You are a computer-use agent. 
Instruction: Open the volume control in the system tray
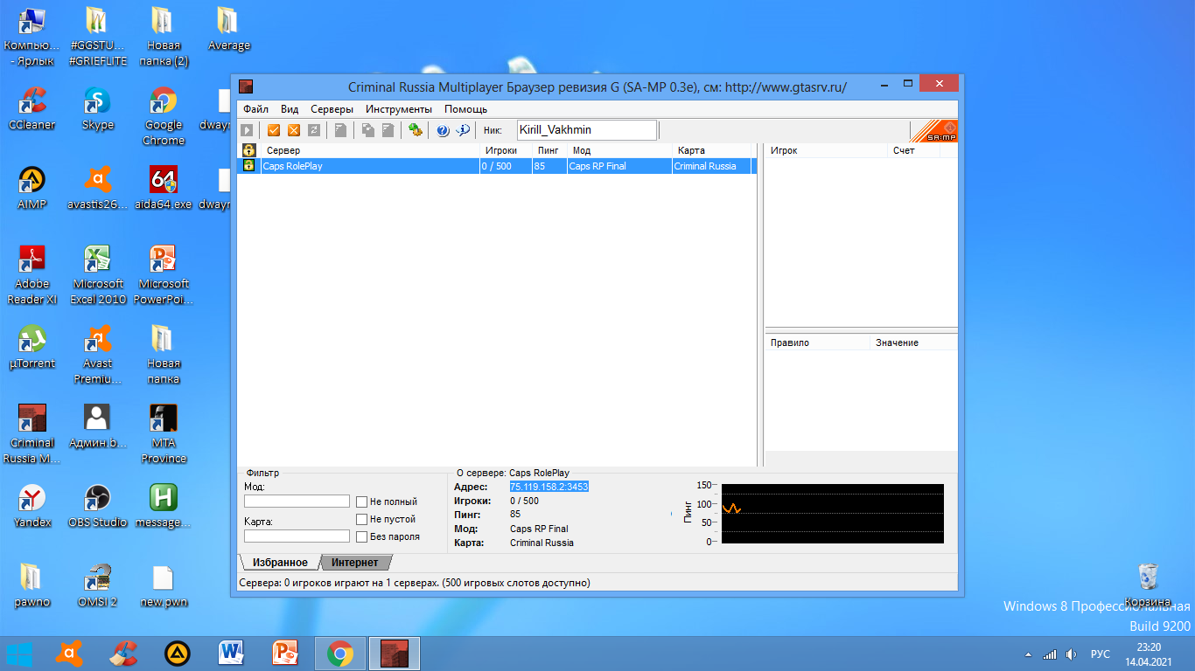coord(1072,654)
